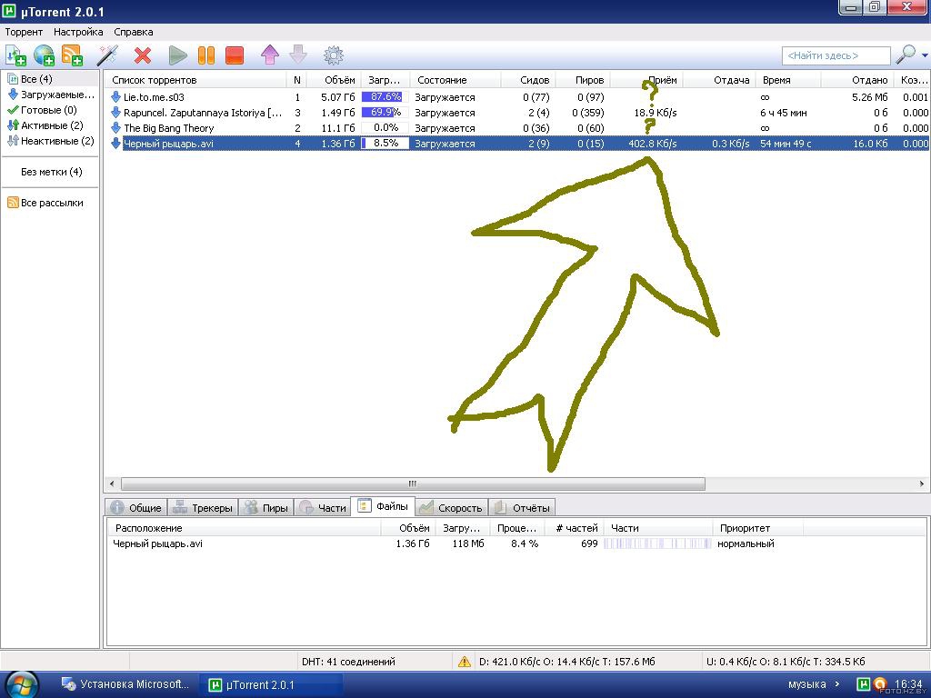The width and height of the screenshot is (931, 698).
Task: Click the Add RSS feed icon
Action: tap(72, 55)
